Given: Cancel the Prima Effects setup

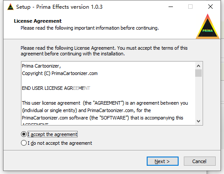Looking at the screenshot, I should click(x=200, y=161).
